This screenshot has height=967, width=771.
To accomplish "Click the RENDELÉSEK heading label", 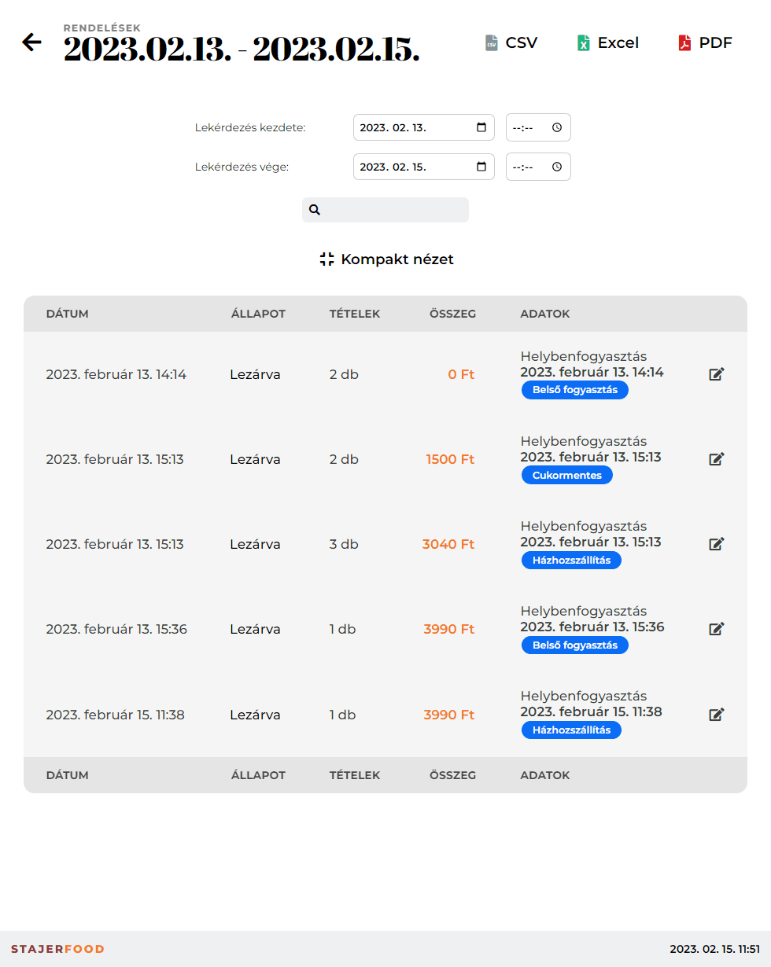I will coord(102,28).
